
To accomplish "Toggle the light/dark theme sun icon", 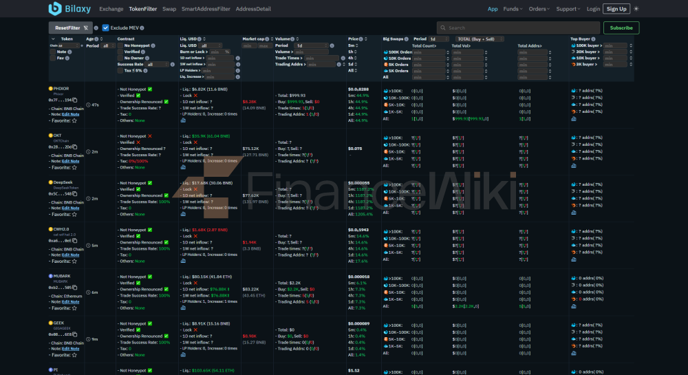I will (x=636, y=9).
